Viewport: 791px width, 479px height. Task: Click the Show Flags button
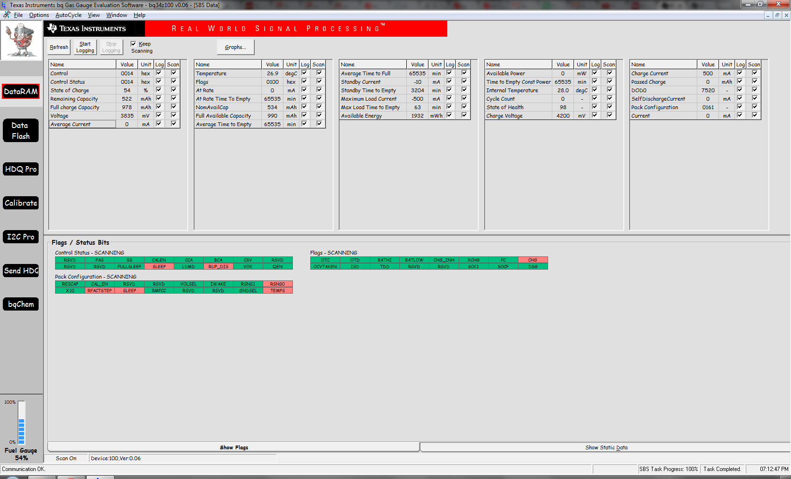tap(234, 447)
